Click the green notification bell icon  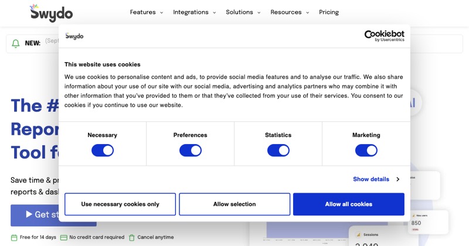(16, 44)
